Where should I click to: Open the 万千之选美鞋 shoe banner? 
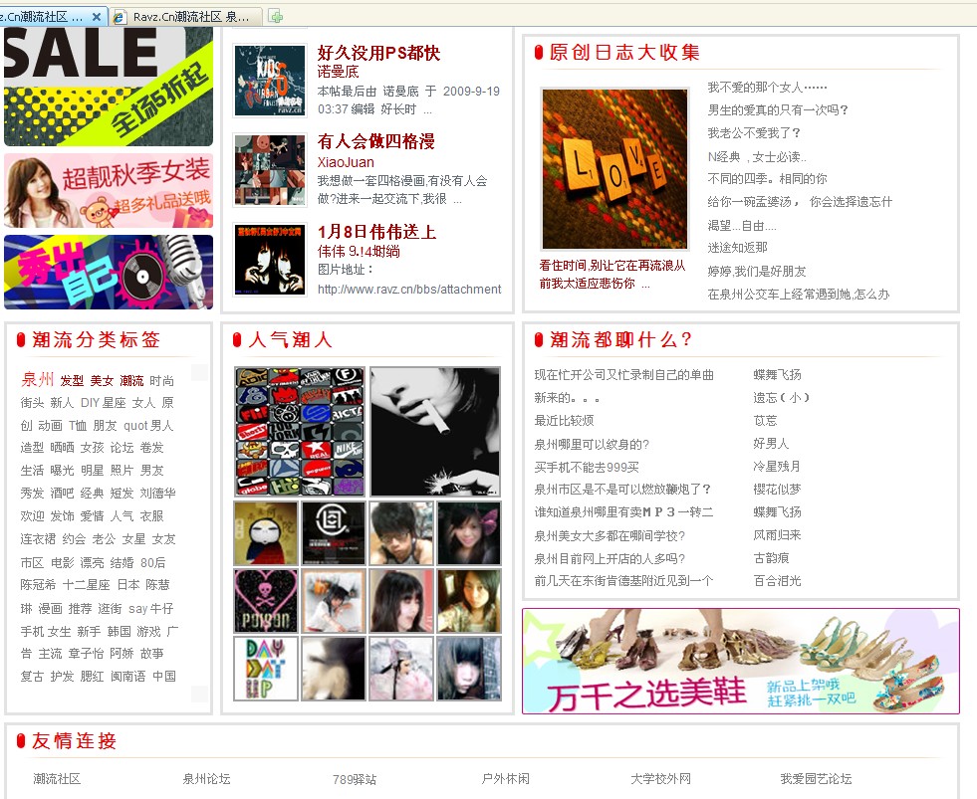(x=741, y=662)
